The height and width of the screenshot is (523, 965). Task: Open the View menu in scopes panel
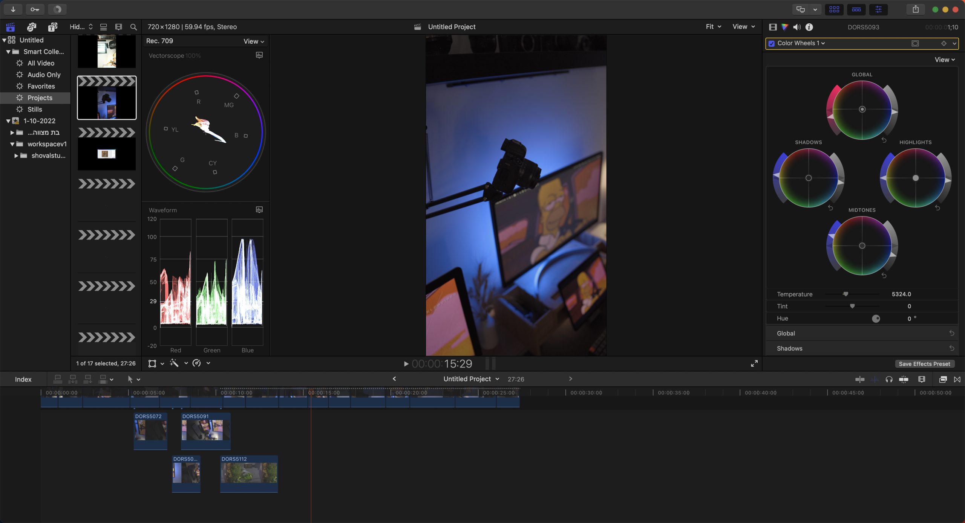click(253, 41)
